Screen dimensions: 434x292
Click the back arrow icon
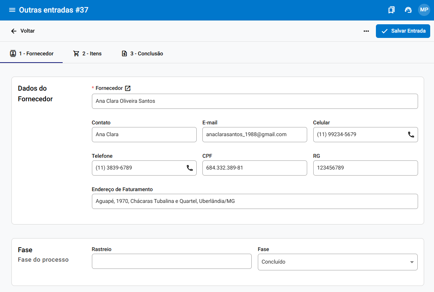click(x=14, y=31)
